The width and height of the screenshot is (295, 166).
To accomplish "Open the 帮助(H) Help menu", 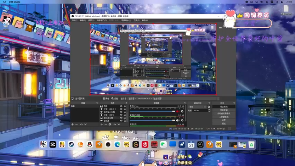I will [145, 20].
